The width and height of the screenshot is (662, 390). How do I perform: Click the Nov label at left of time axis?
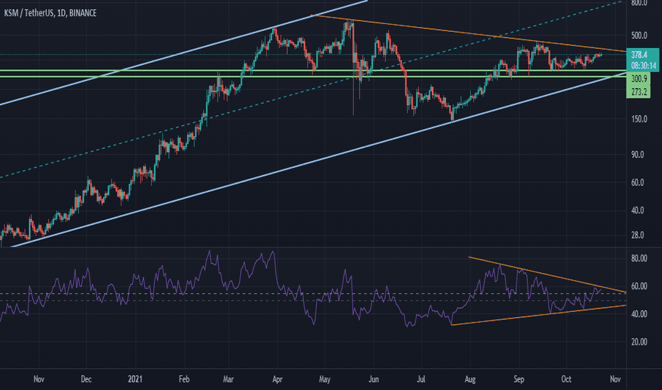click(x=39, y=379)
